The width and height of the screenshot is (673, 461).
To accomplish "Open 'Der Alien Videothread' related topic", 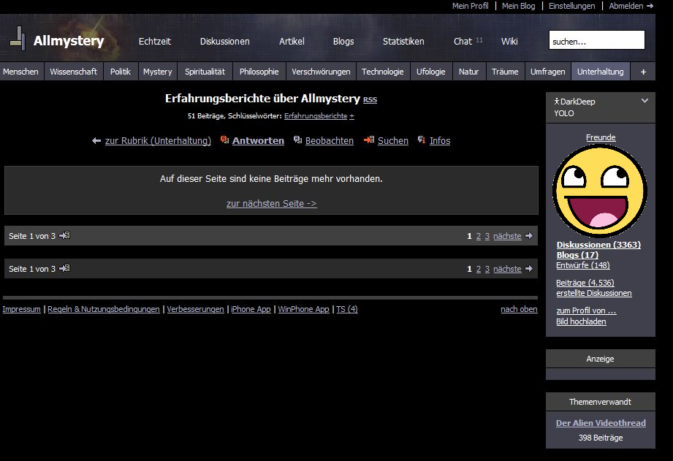I will (x=601, y=423).
